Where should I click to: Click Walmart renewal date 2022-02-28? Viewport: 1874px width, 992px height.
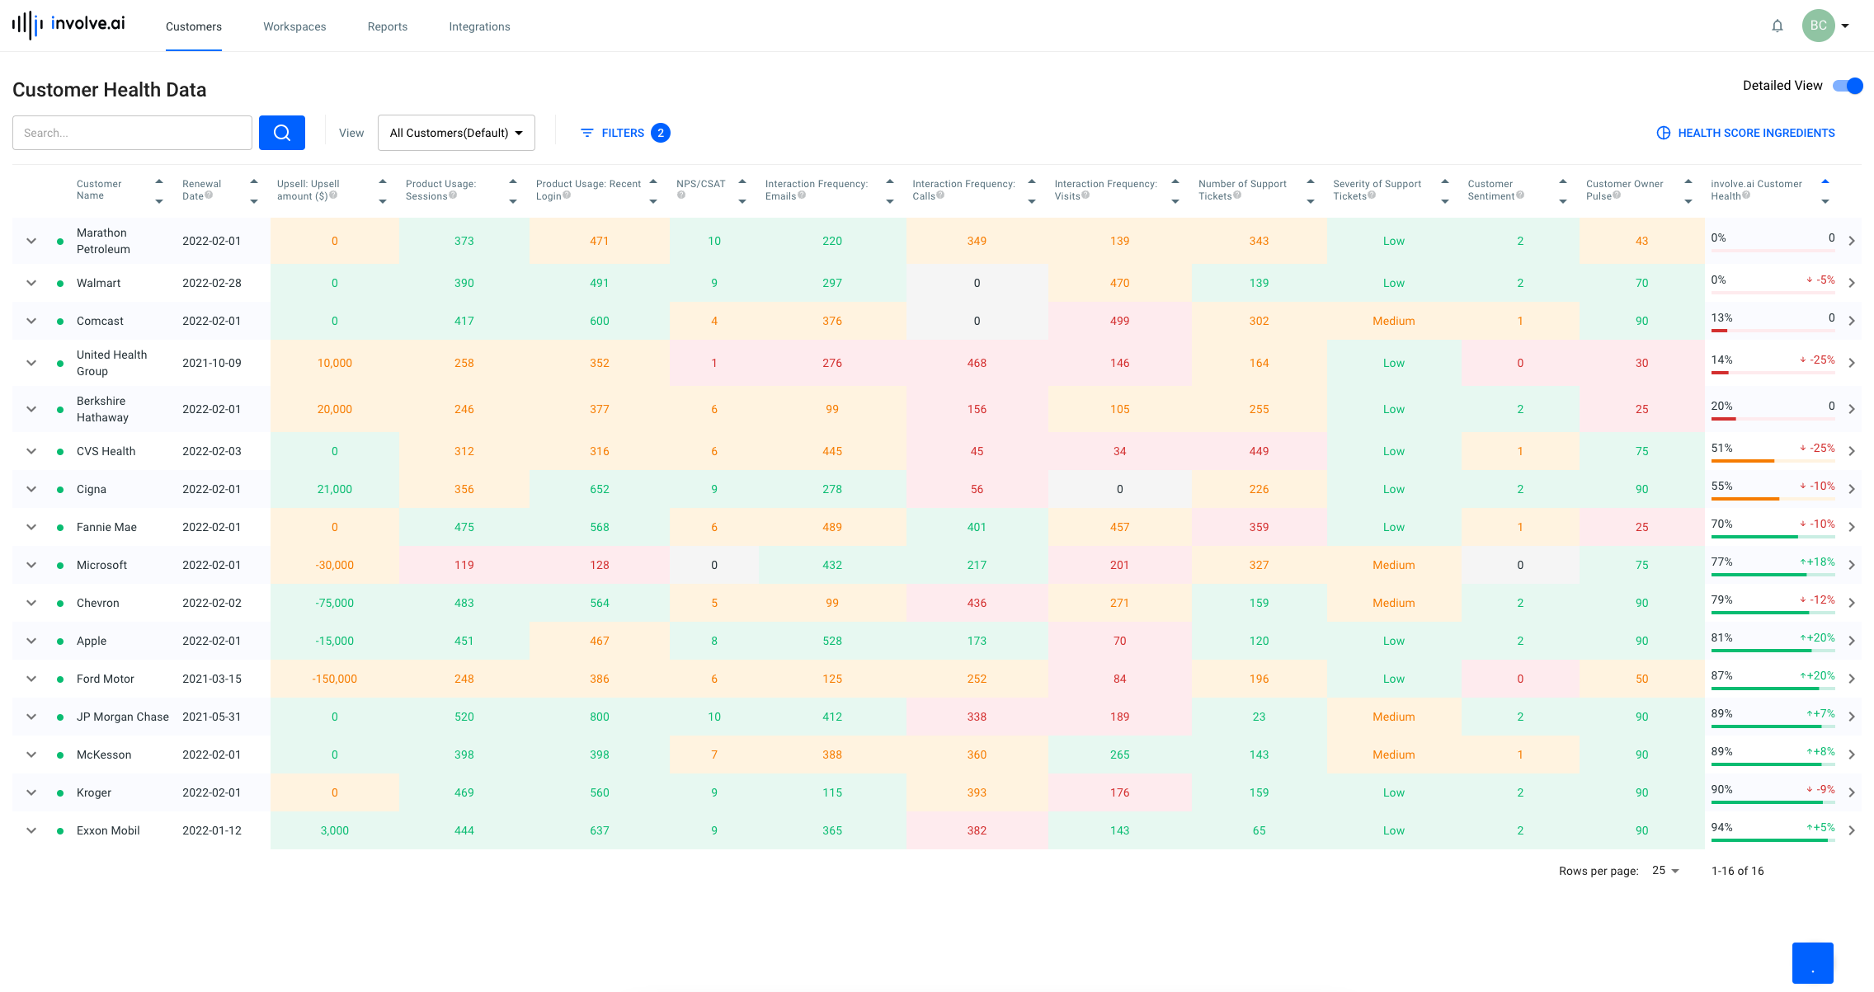pyautogui.click(x=212, y=283)
